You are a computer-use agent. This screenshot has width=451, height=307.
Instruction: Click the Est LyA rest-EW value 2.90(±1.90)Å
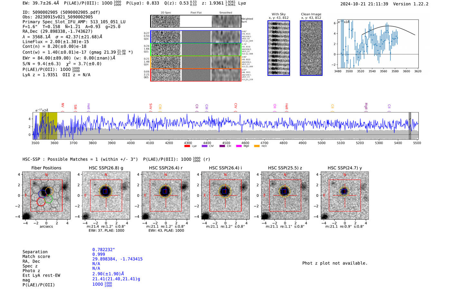(108, 273)
